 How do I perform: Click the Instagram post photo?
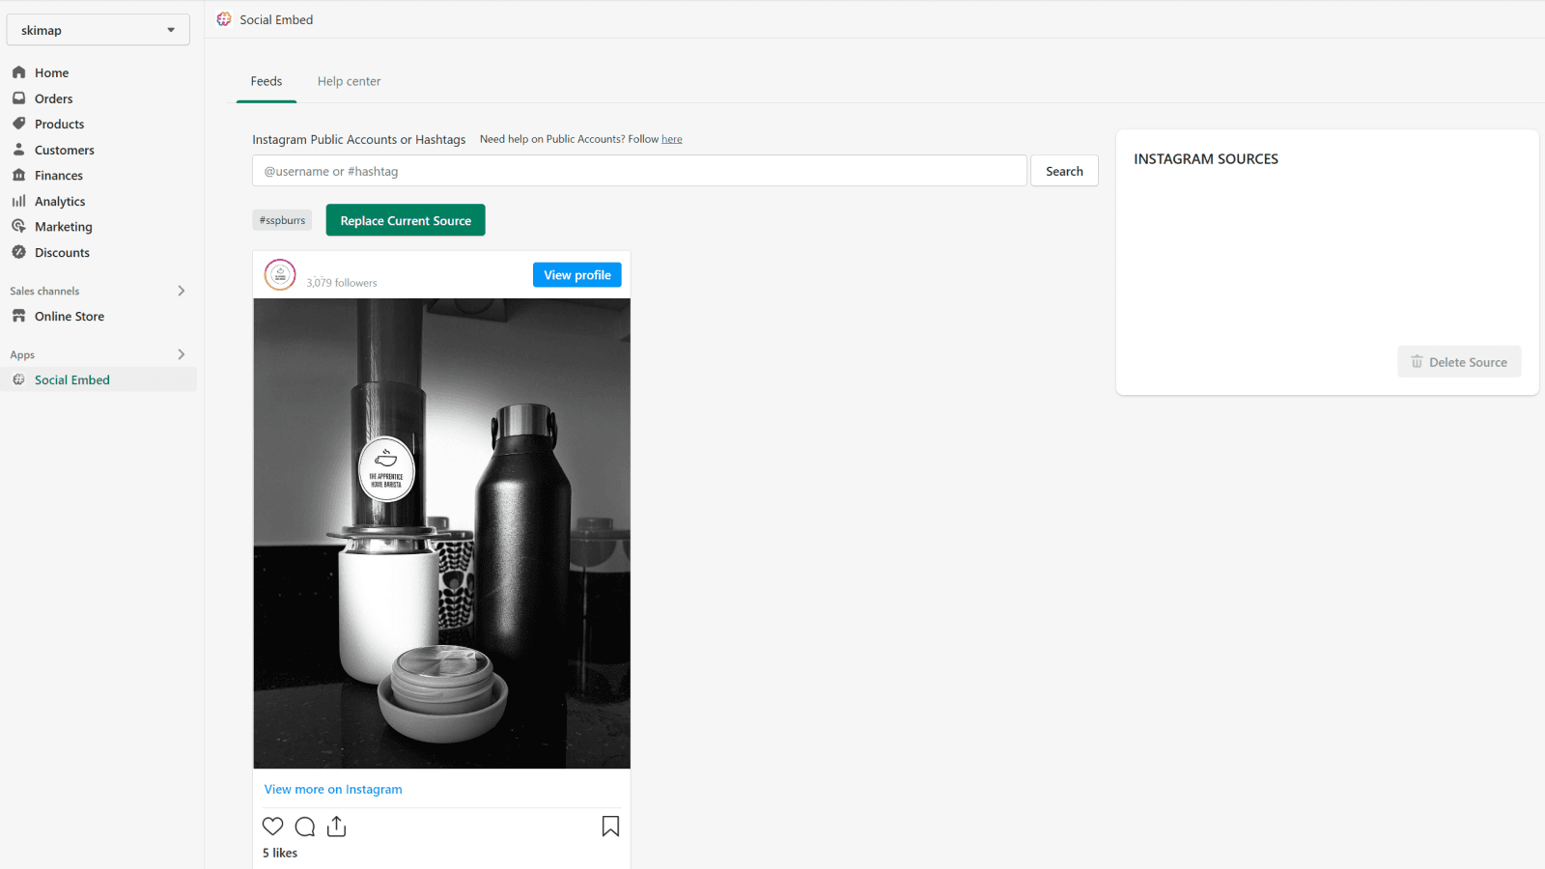[441, 533]
